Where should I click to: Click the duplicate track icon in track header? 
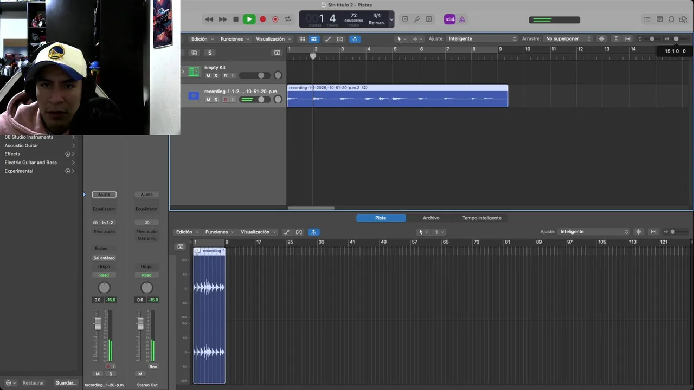(194, 53)
